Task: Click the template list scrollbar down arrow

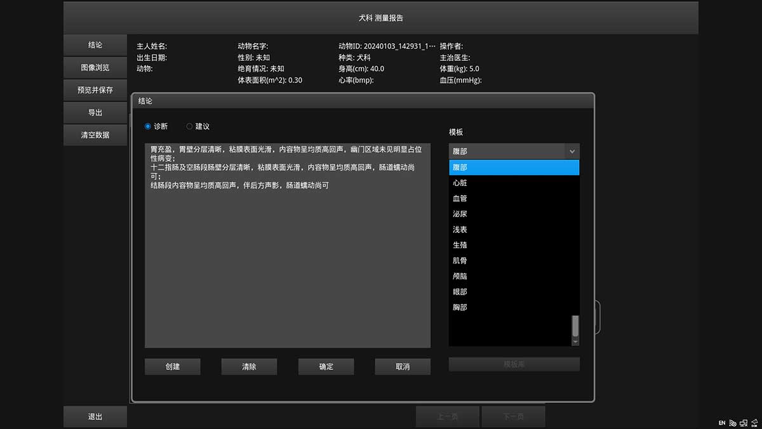Action: pyautogui.click(x=575, y=341)
